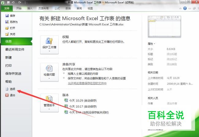Open the 今天 10:29 autosave version
The image size is (199, 137).
click(x=81, y=101)
